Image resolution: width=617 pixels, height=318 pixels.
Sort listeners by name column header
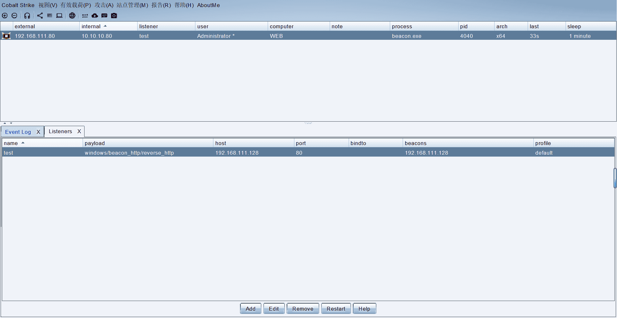point(11,143)
